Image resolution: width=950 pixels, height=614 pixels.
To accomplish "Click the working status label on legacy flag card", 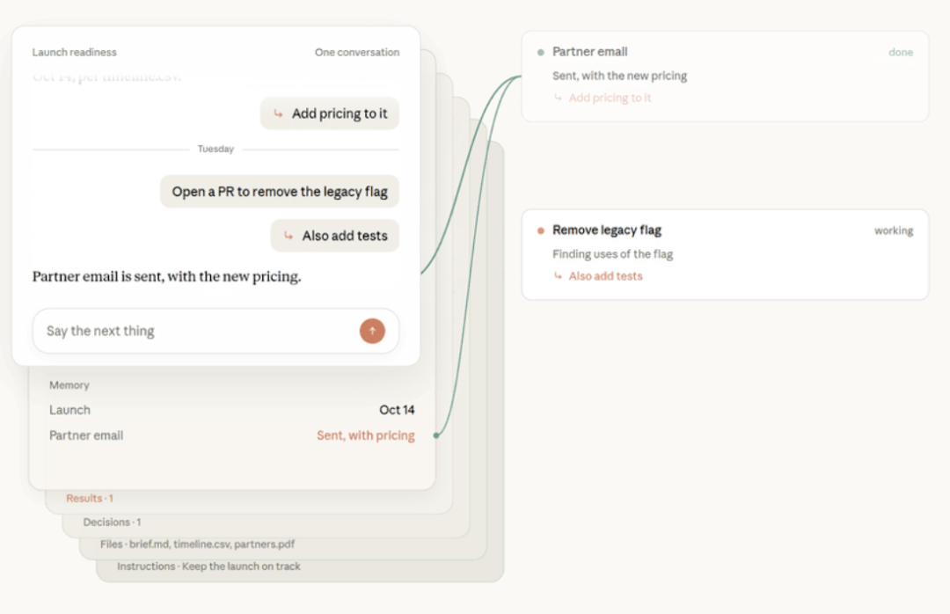I will 894,230.
